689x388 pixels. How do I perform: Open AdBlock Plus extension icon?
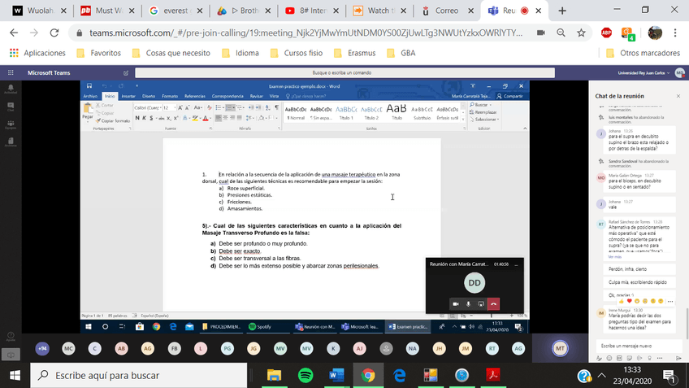[x=606, y=33]
